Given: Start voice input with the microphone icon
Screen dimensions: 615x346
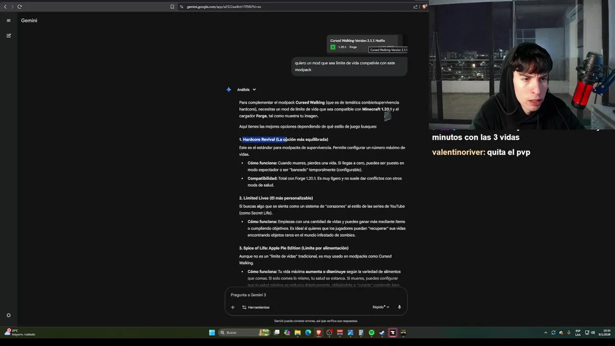Looking at the screenshot, I should [399, 307].
